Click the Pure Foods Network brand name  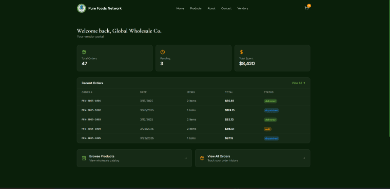(x=105, y=8)
